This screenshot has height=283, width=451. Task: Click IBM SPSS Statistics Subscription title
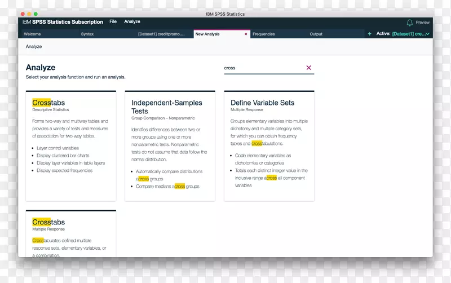(x=63, y=22)
